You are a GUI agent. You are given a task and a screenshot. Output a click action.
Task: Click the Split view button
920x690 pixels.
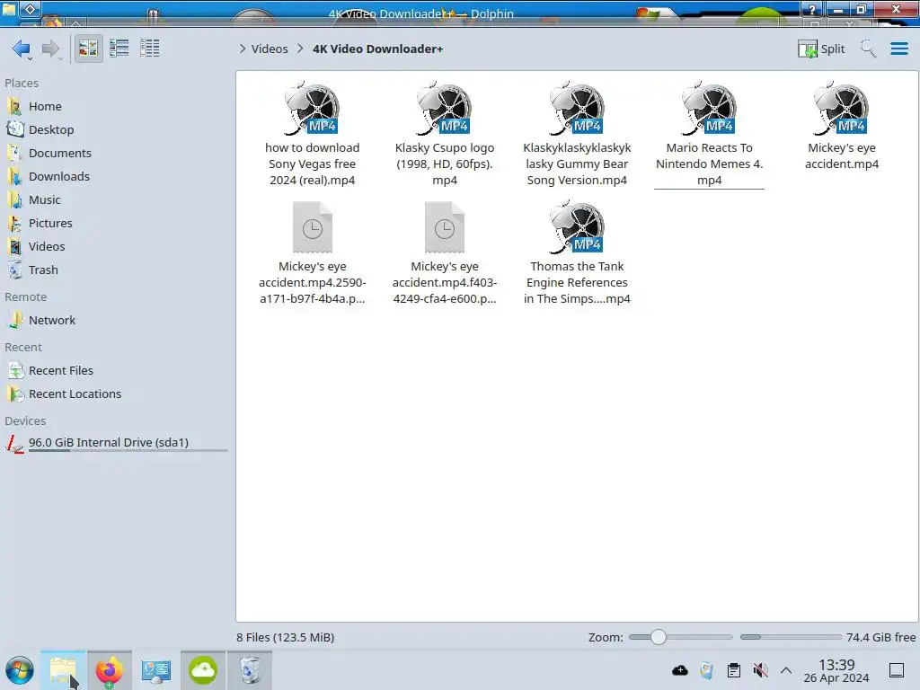click(x=821, y=49)
